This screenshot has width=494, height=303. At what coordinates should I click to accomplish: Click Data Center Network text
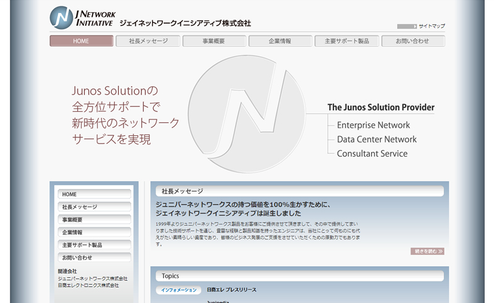377,139
